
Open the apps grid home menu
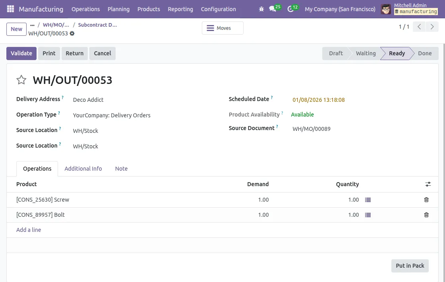pos(10,9)
